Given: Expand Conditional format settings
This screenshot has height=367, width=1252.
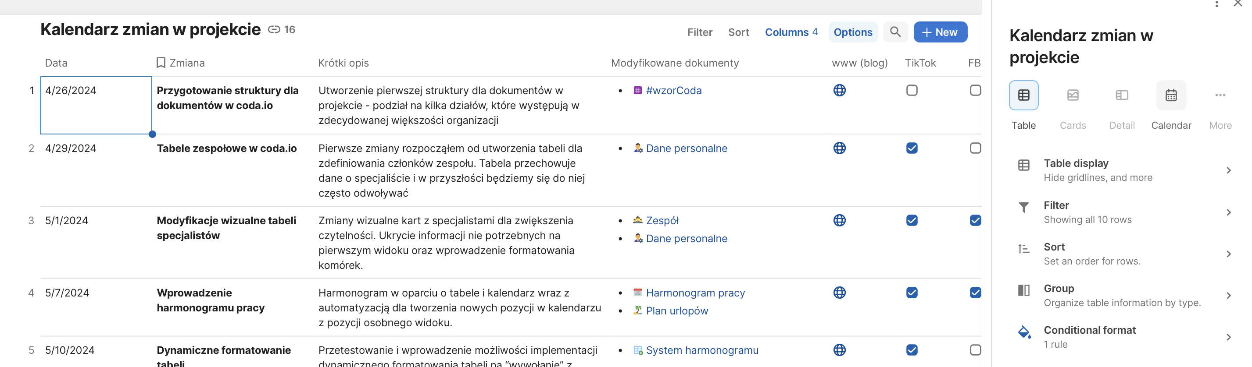Looking at the screenshot, I should point(1123,337).
